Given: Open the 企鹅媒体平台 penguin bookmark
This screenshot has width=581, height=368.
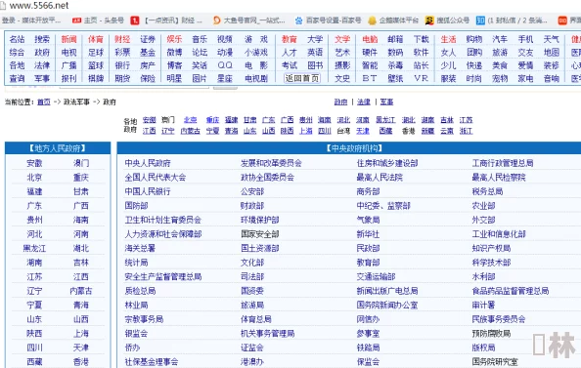Looking at the screenshot, I should click(x=393, y=20).
